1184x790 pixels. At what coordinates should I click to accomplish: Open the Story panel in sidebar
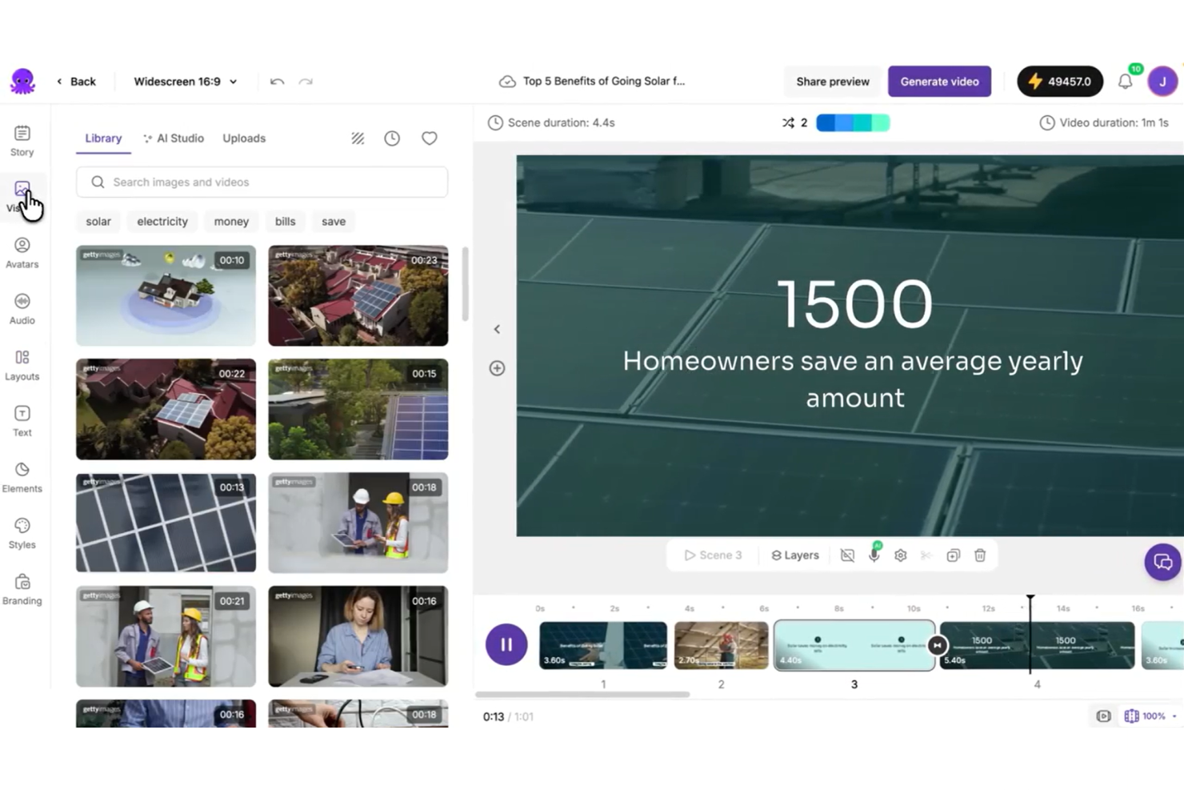22,140
